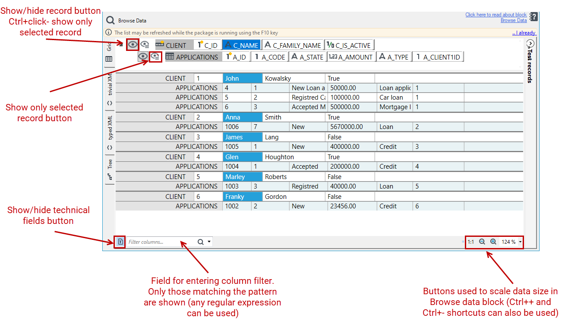Screen dimensions: 565x327
Task: Click the '5670000.00' amount cell
Action: coord(352,127)
